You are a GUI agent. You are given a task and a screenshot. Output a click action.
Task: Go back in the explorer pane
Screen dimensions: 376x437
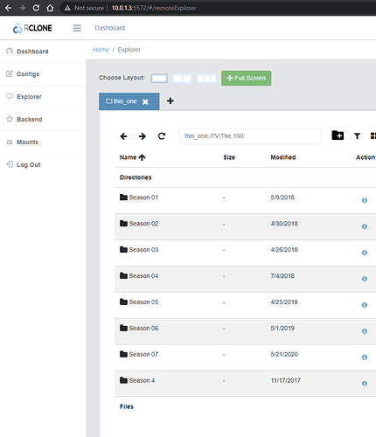(123, 136)
